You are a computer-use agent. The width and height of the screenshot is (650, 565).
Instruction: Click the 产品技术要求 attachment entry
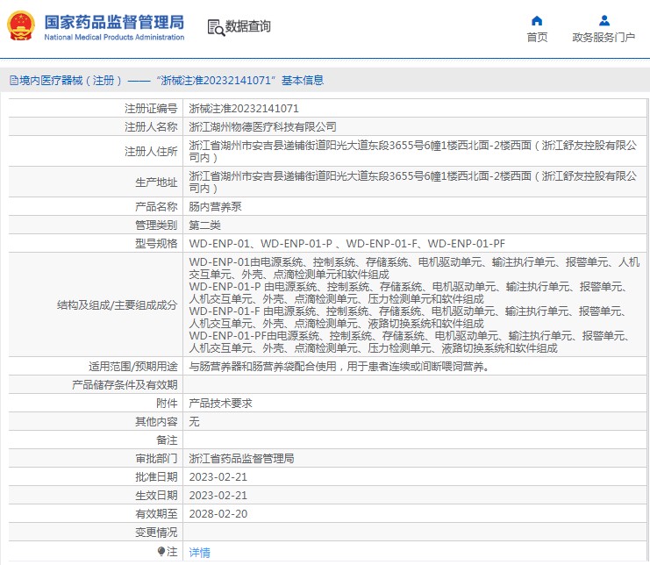220,403
